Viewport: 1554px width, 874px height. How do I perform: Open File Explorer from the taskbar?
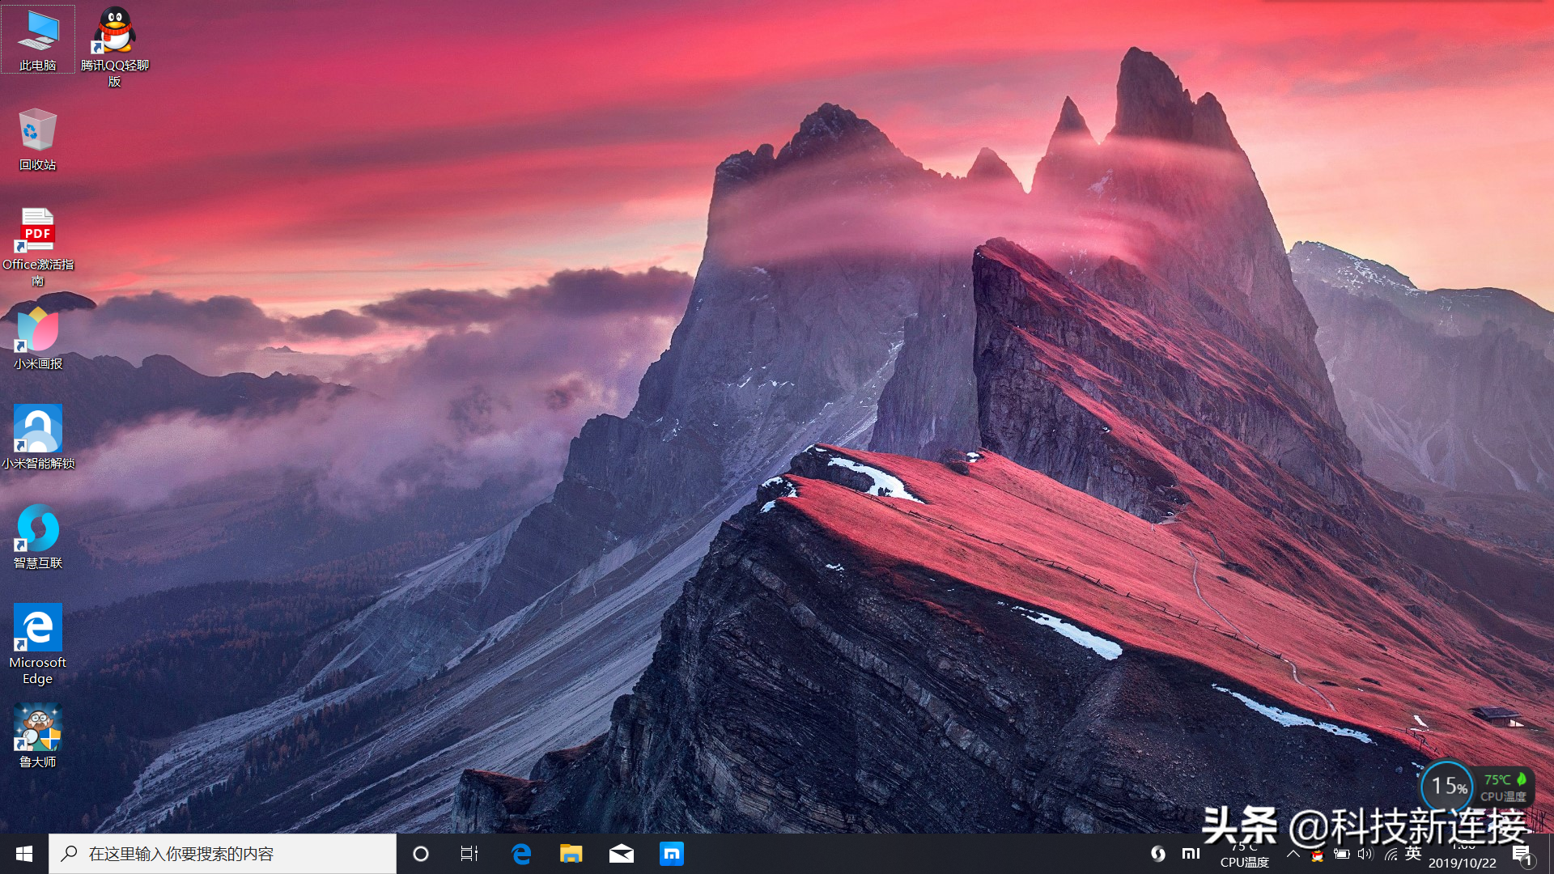point(571,854)
